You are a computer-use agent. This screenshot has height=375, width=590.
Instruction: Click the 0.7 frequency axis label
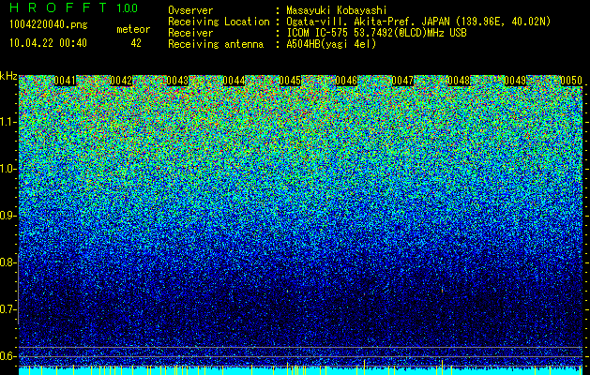(x=8, y=309)
